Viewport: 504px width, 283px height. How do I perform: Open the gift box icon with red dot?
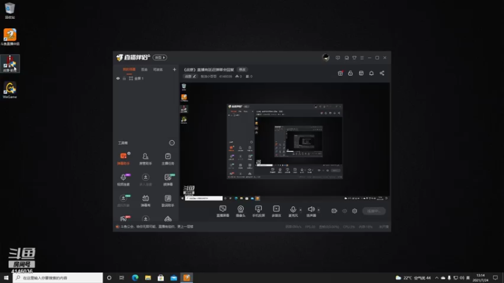[x=340, y=73]
